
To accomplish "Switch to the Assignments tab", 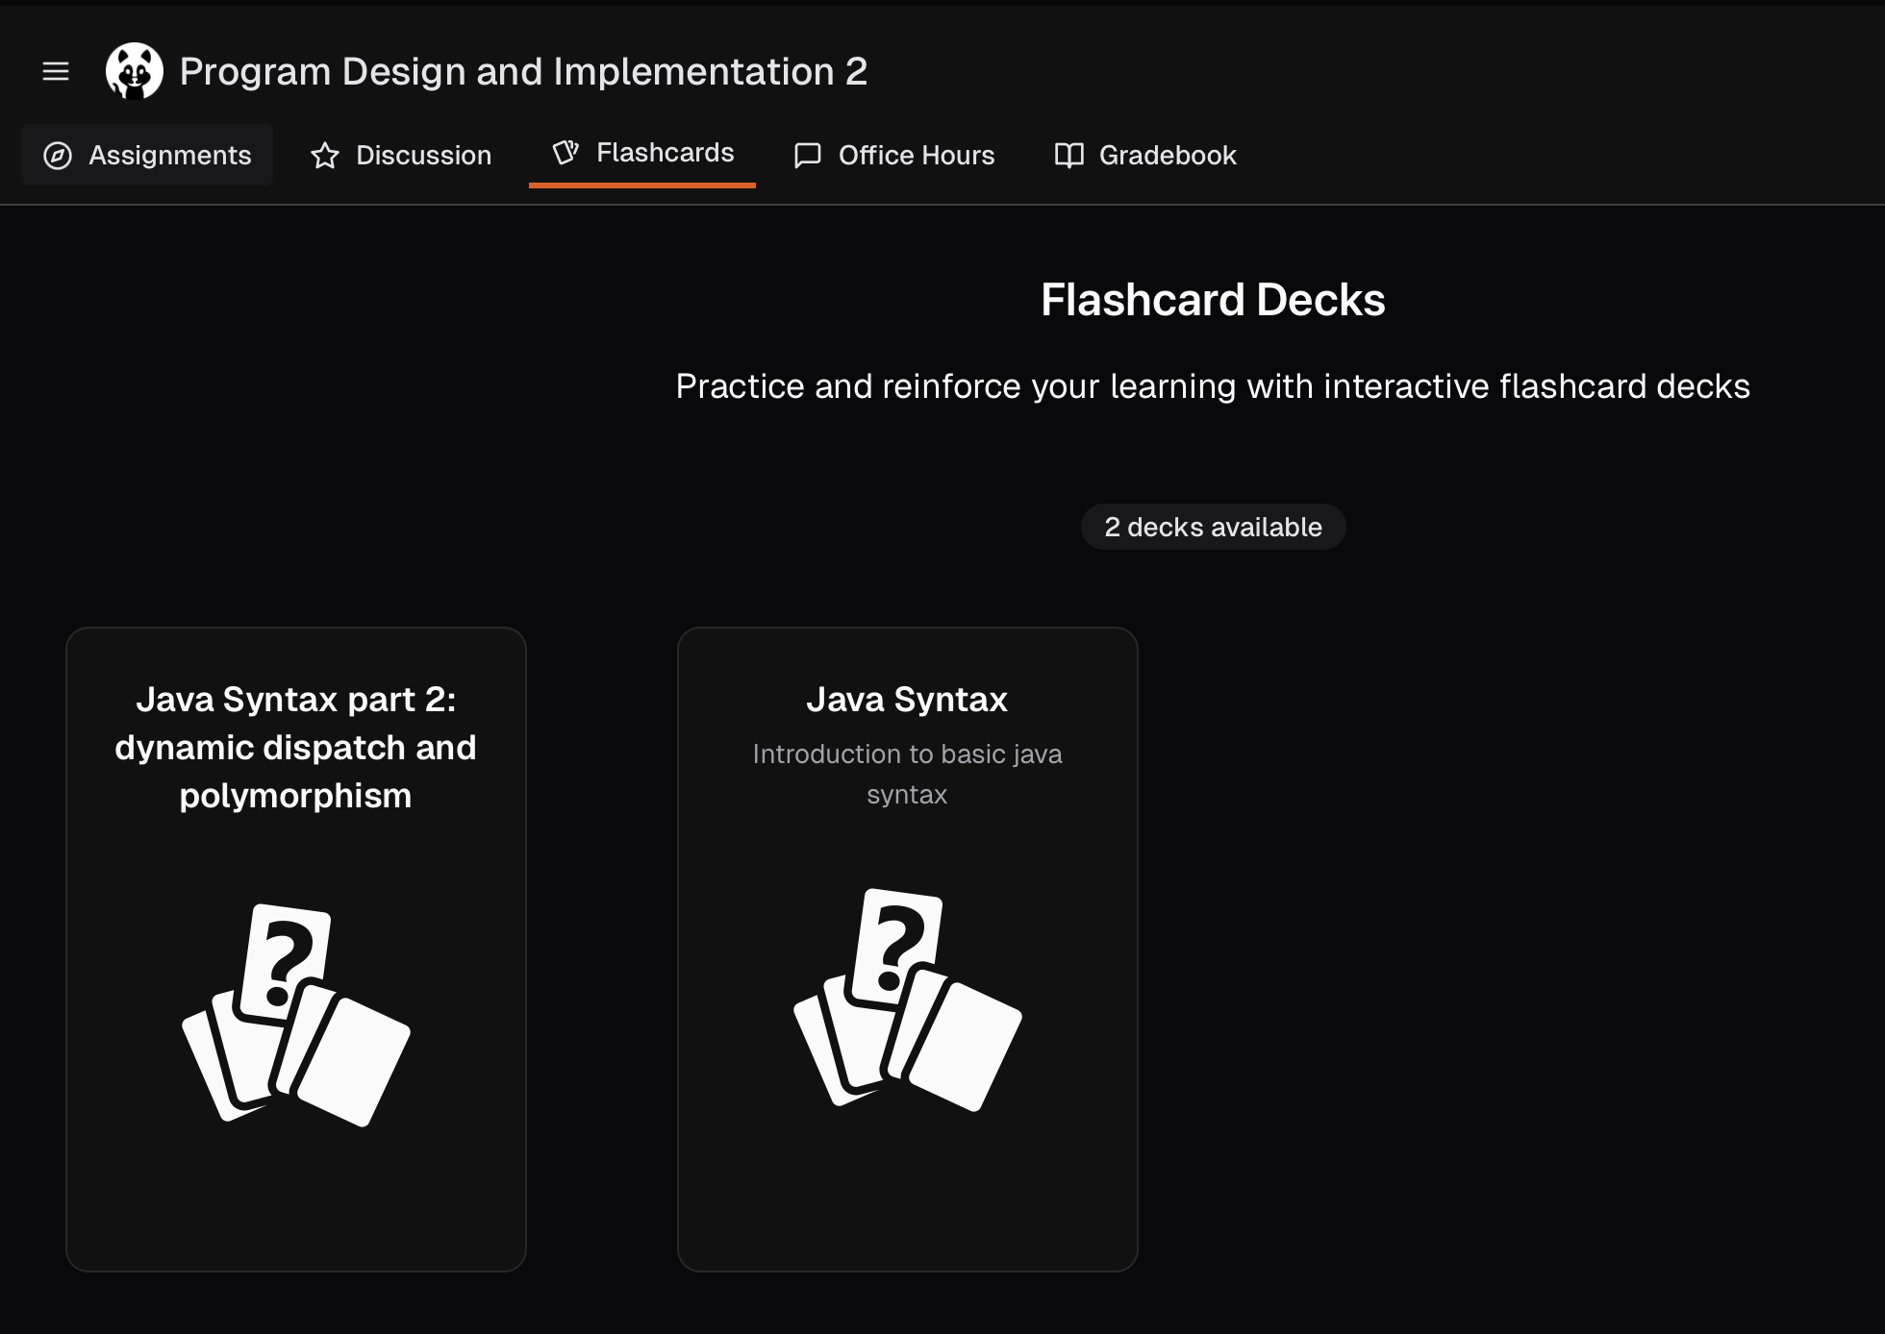I will tap(169, 156).
